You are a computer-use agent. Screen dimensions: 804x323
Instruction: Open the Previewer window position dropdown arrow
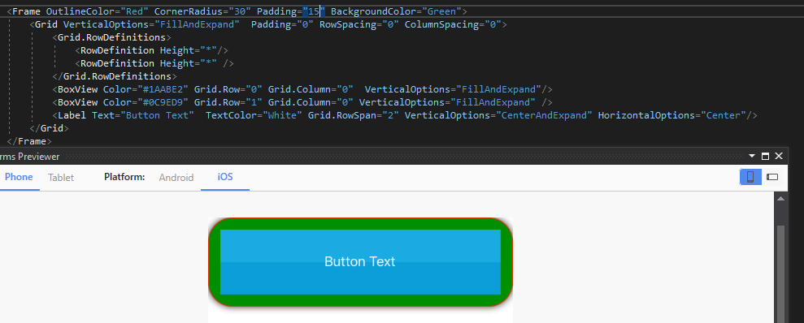[x=752, y=156]
